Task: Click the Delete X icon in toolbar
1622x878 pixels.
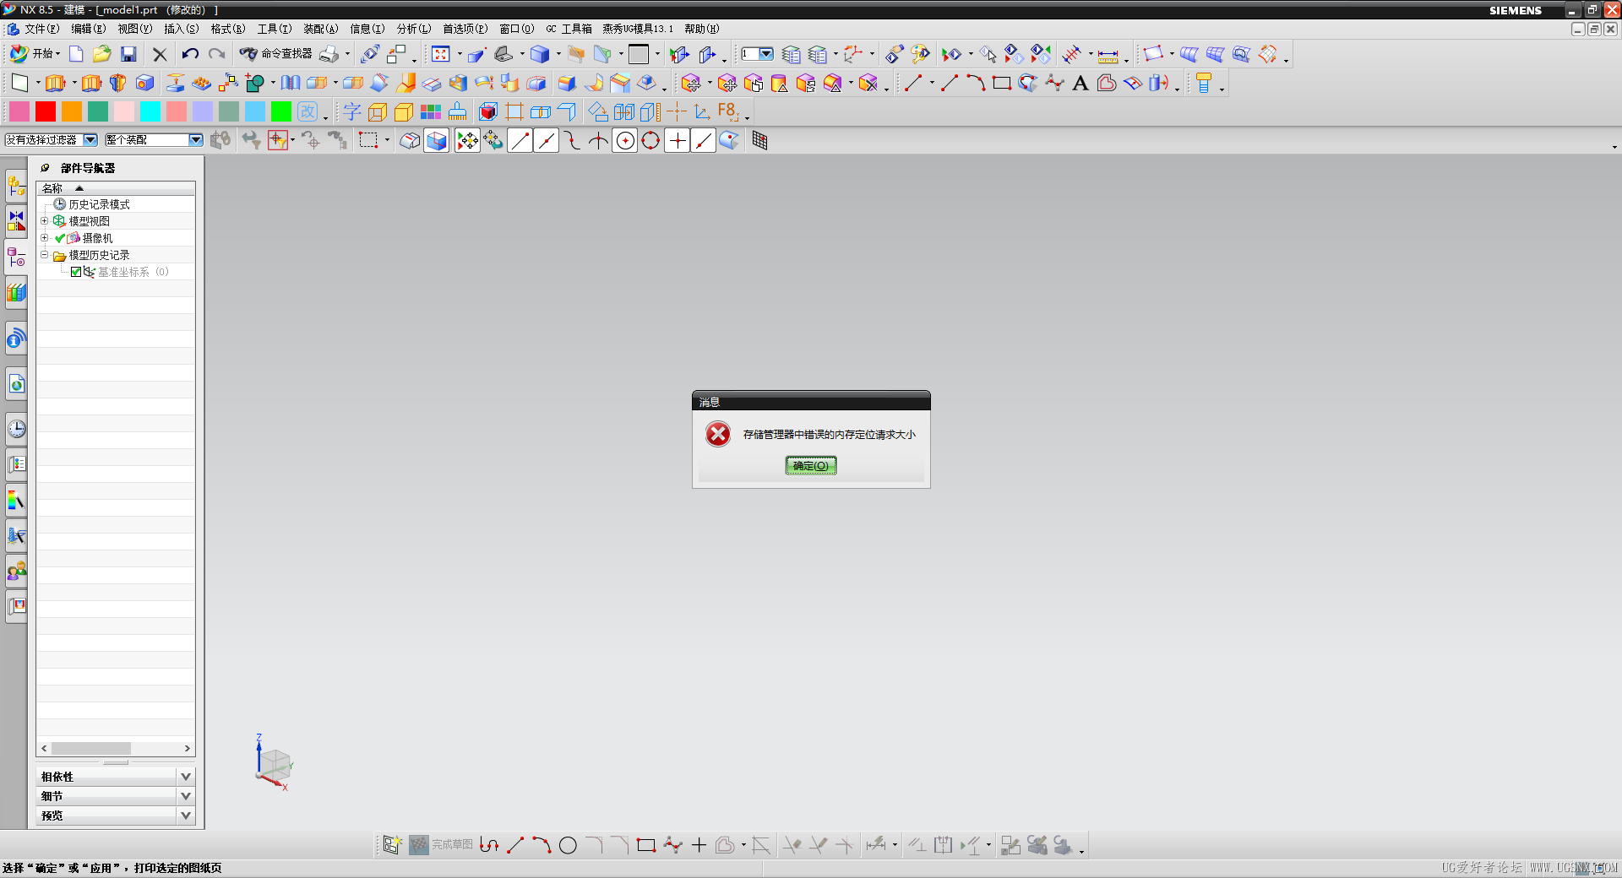Action: pyautogui.click(x=160, y=54)
